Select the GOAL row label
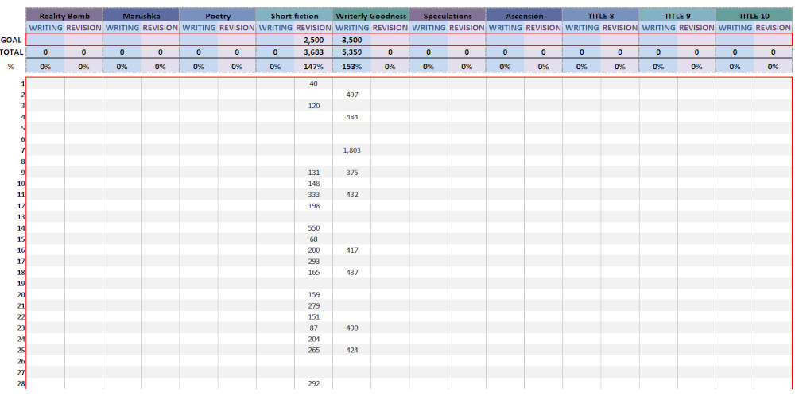Viewport: 795px width, 396px height. coord(11,39)
